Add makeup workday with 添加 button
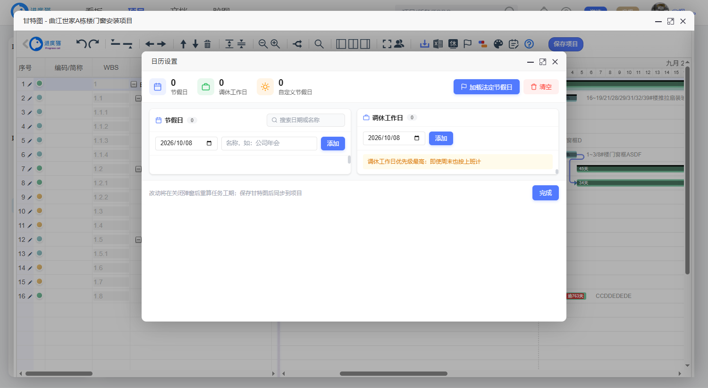 click(441, 138)
